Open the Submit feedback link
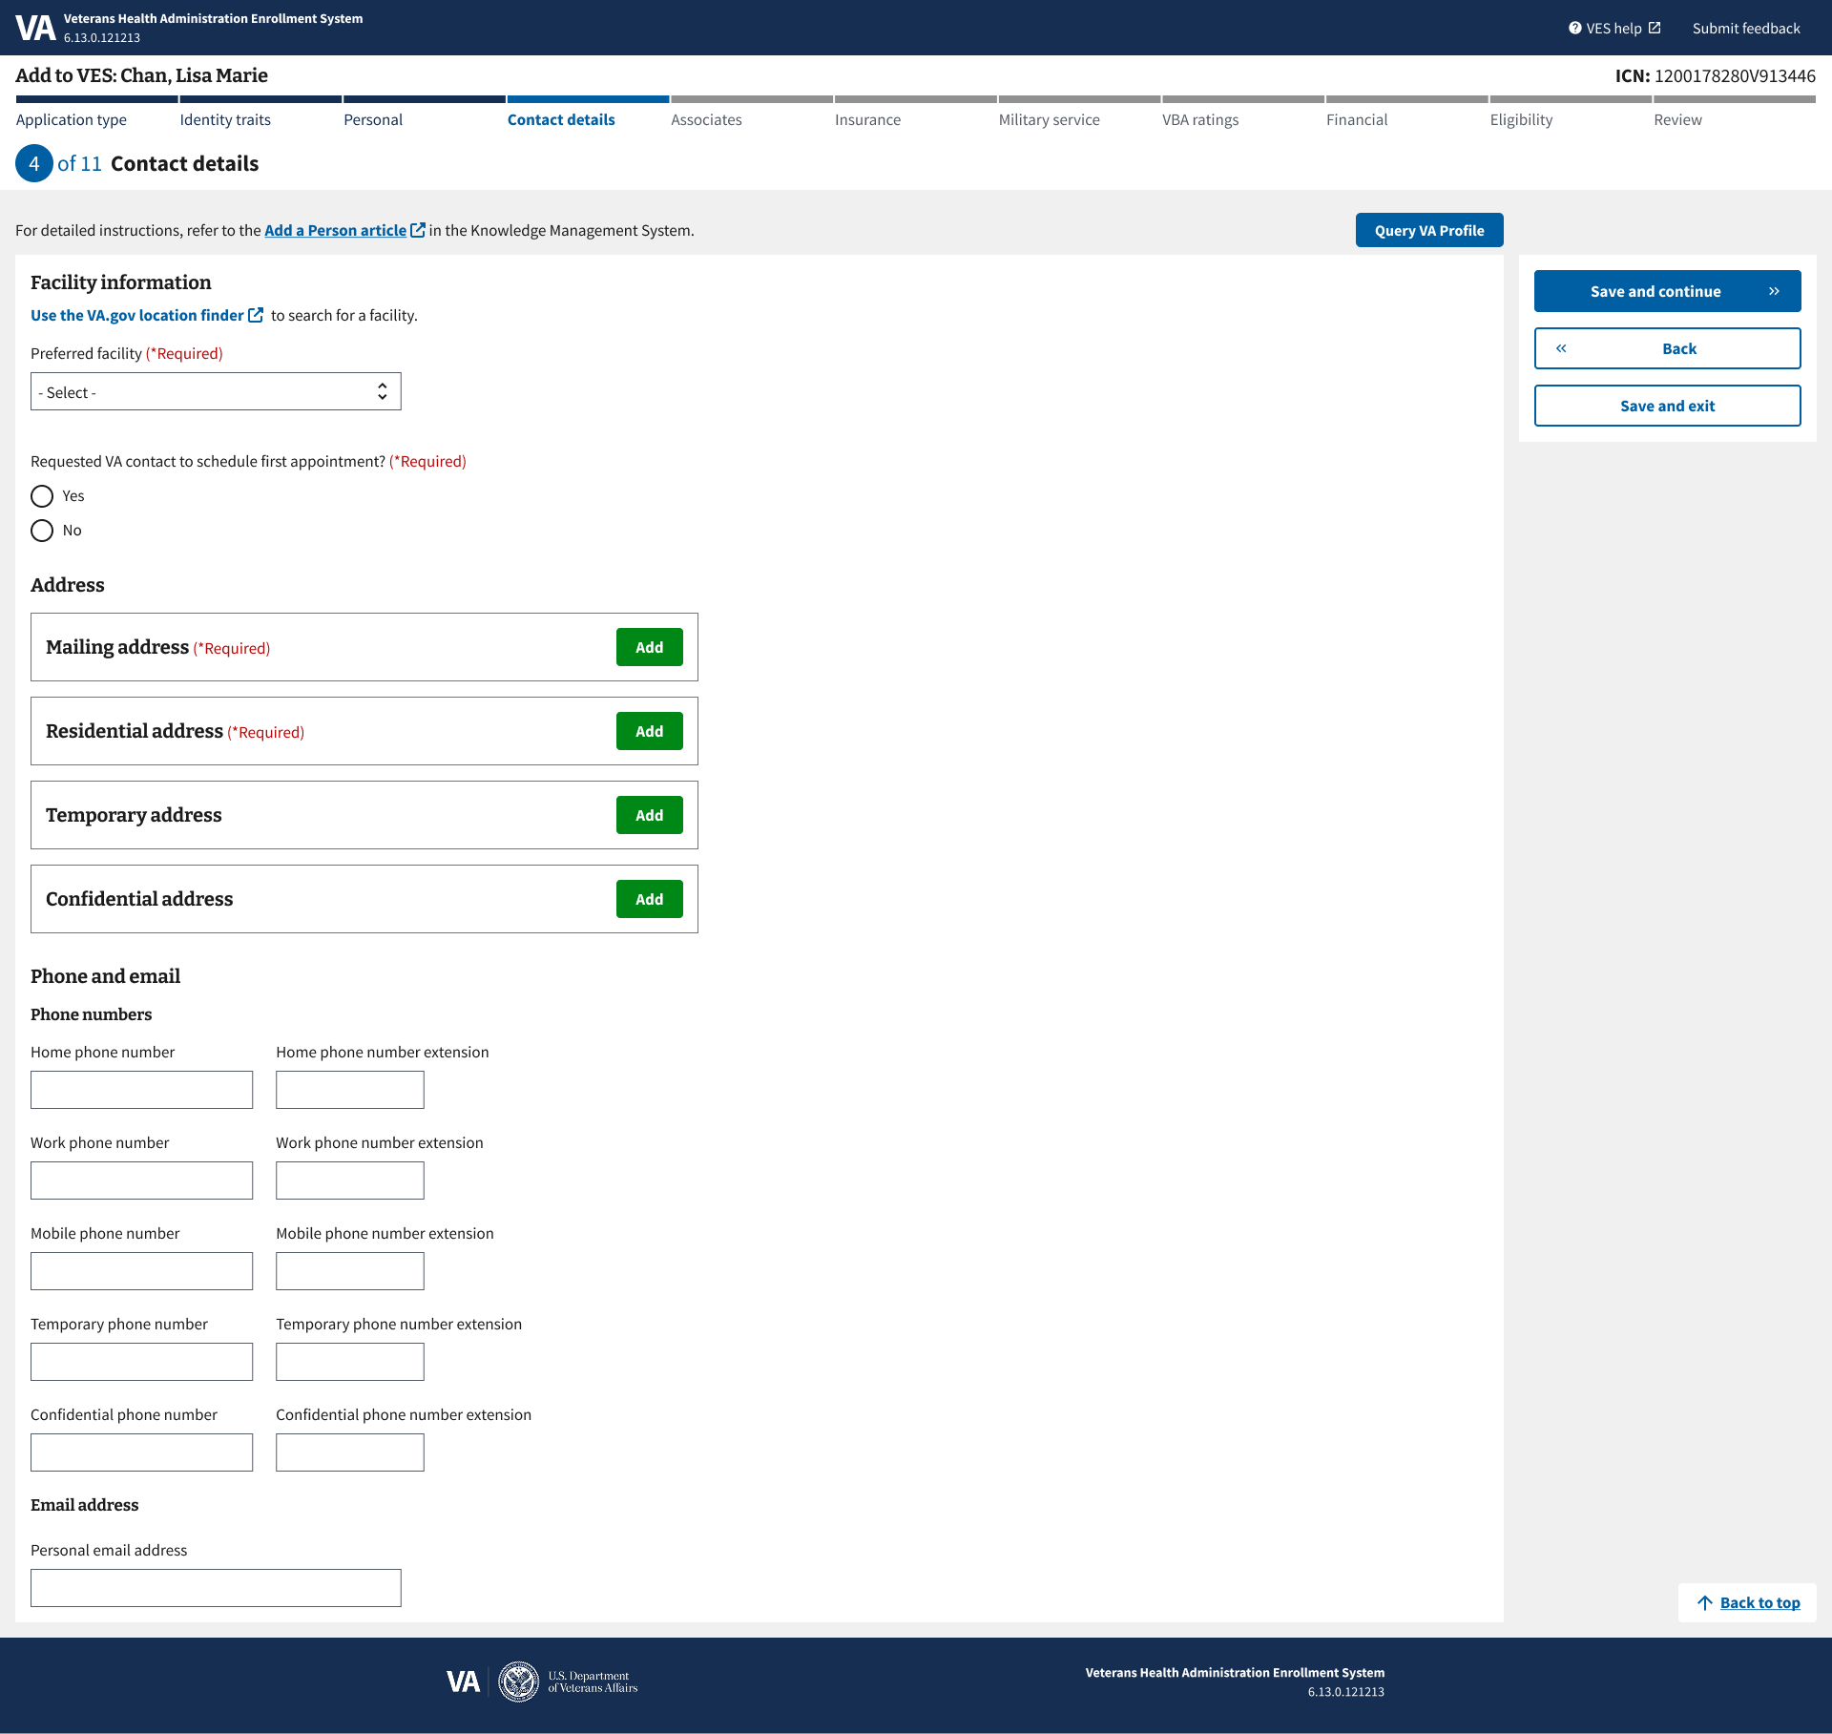This screenshot has width=1832, height=1734. 1745,28
